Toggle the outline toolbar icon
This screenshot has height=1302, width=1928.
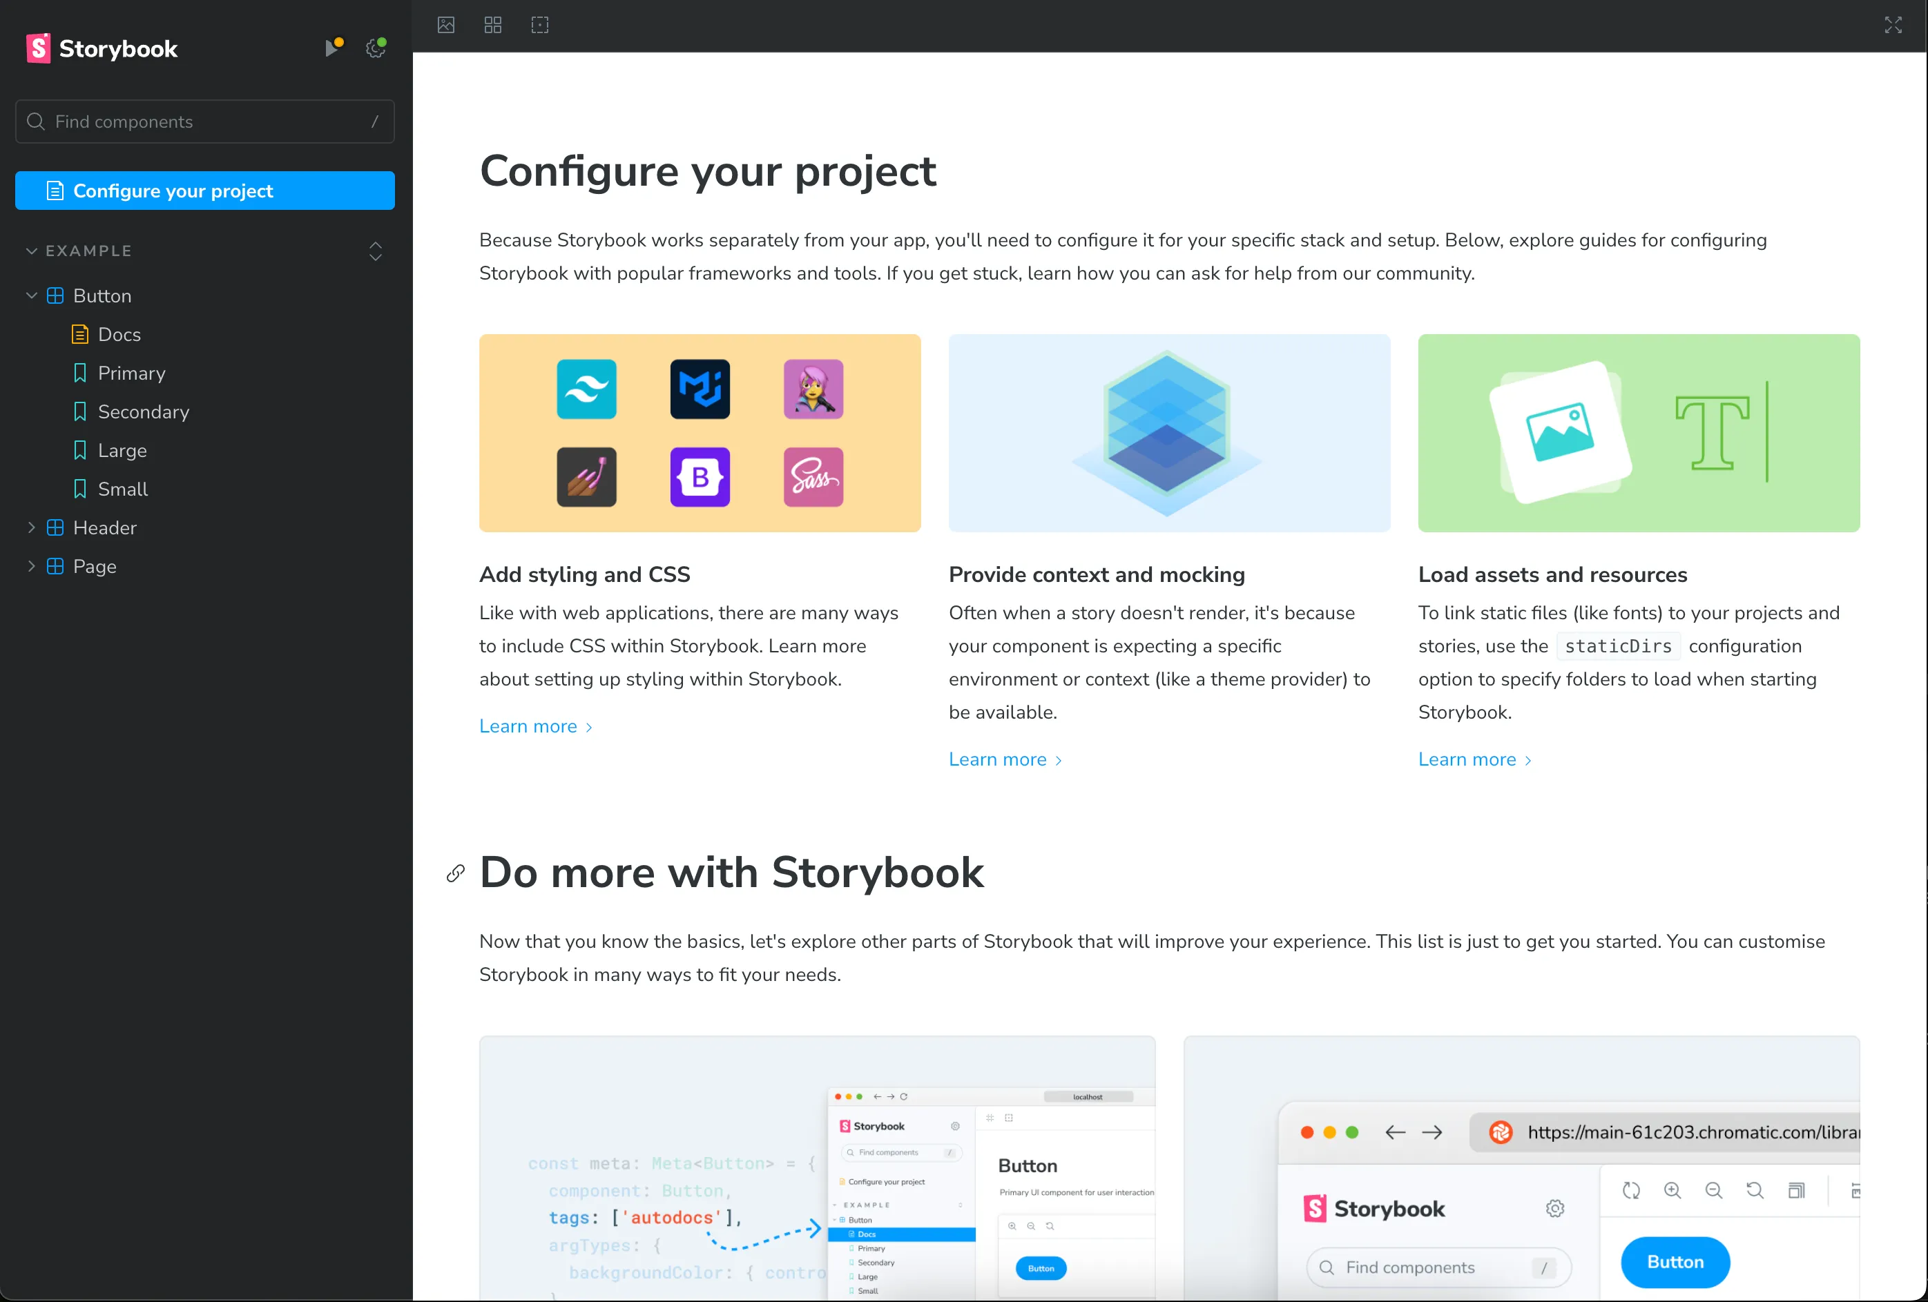539,25
